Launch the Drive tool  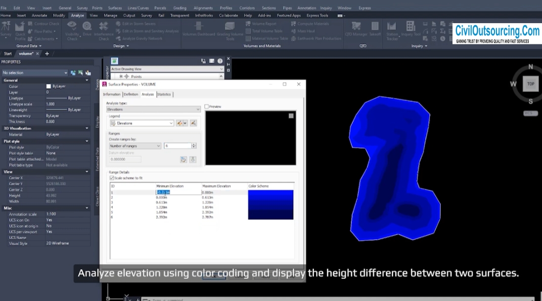tap(87, 29)
